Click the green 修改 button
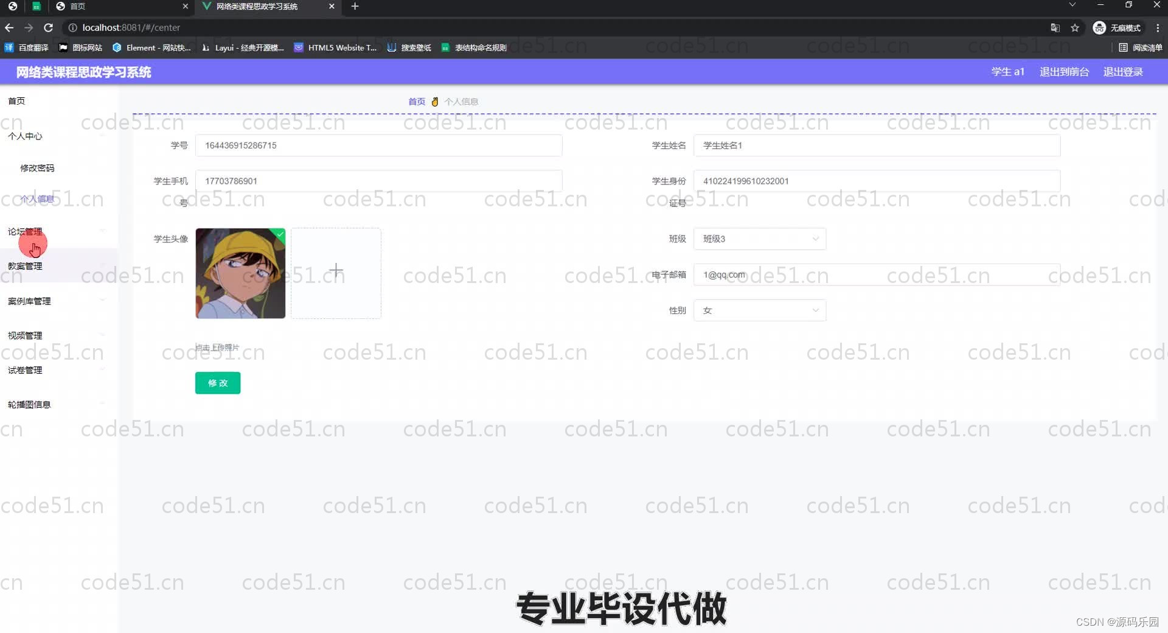This screenshot has width=1168, height=633. click(x=217, y=383)
